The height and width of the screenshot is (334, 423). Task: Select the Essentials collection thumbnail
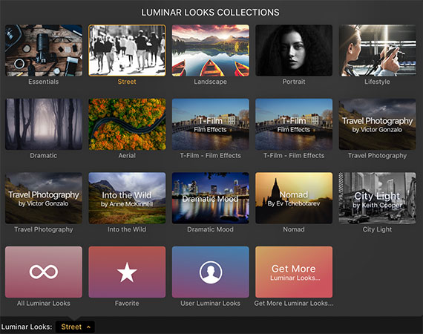[44, 50]
